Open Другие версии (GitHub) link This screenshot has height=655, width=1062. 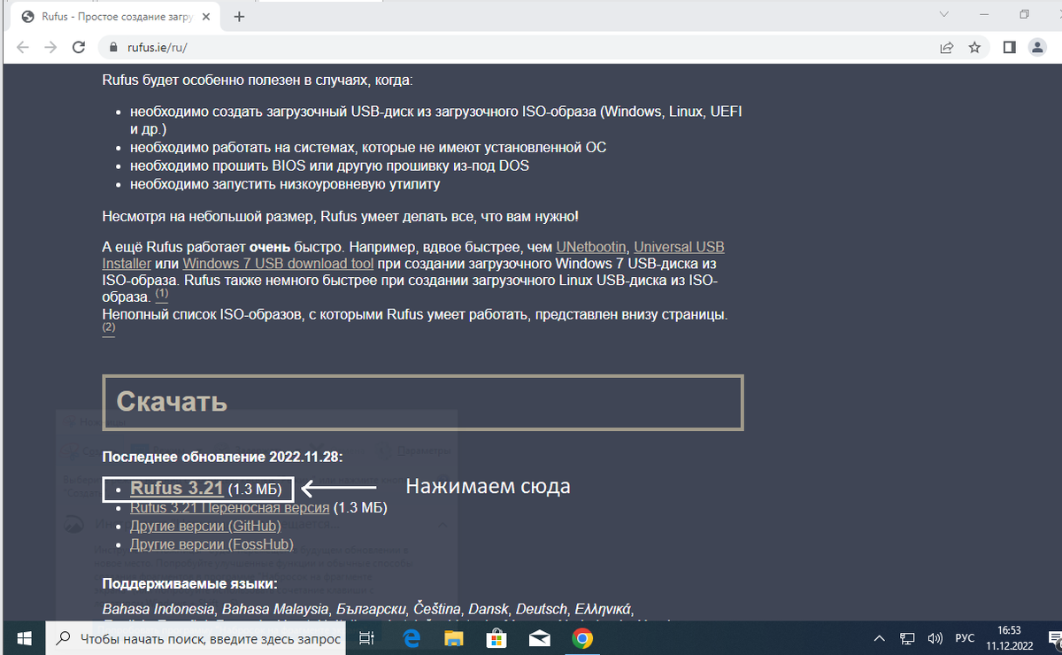click(204, 526)
